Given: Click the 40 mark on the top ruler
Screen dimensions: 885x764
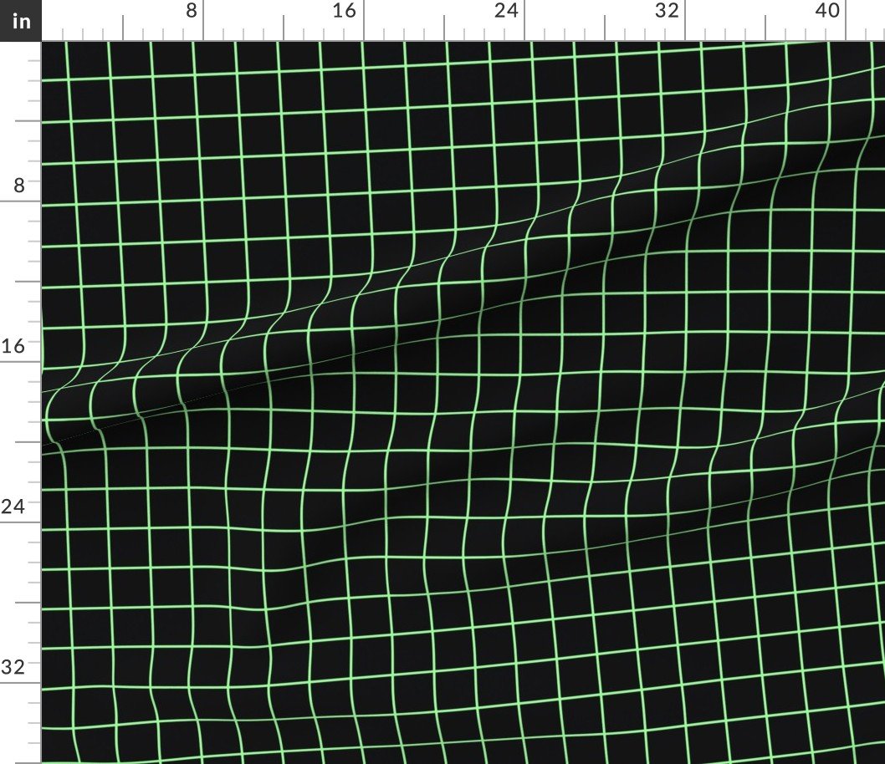Looking at the screenshot, I should click(x=827, y=10).
